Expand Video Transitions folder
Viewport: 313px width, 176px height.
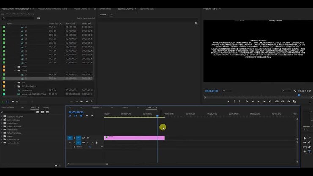tap(2, 133)
